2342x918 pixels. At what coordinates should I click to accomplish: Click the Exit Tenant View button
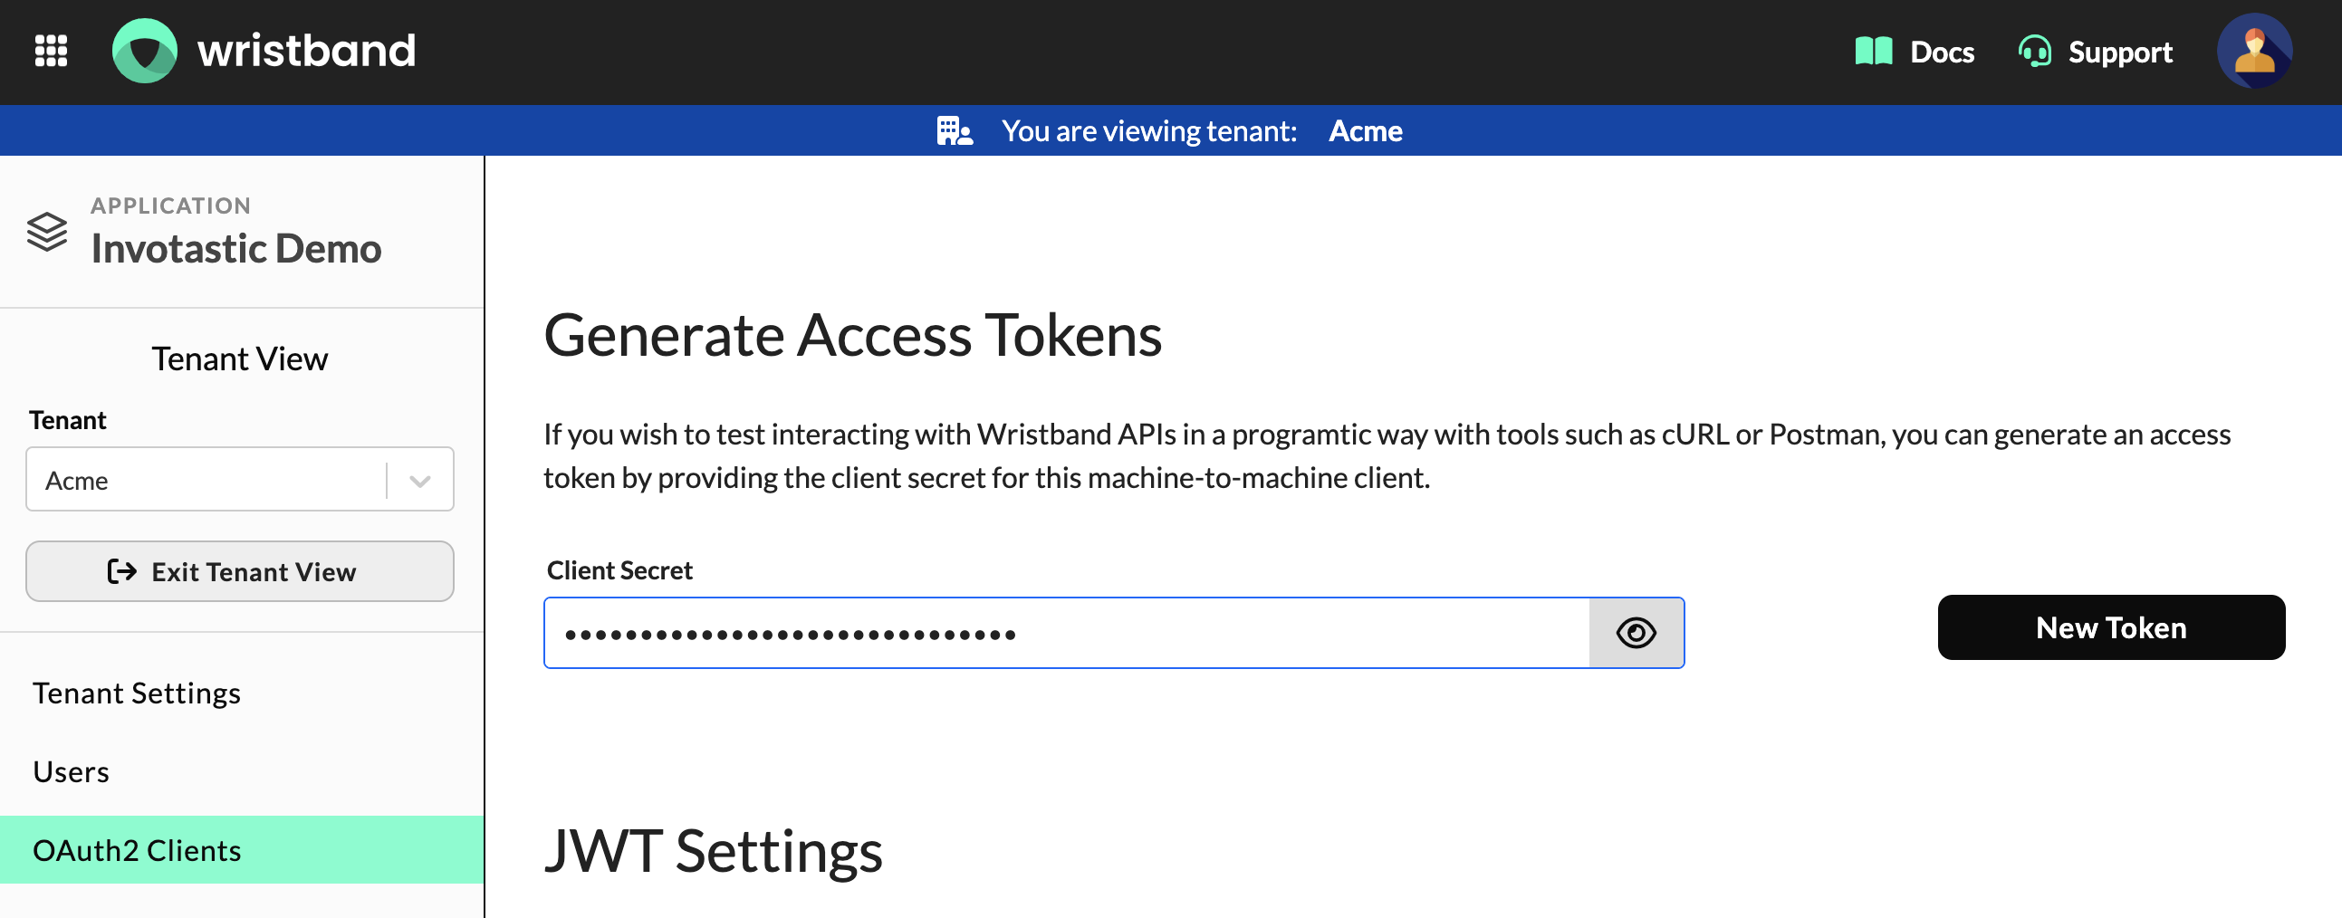(x=239, y=570)
